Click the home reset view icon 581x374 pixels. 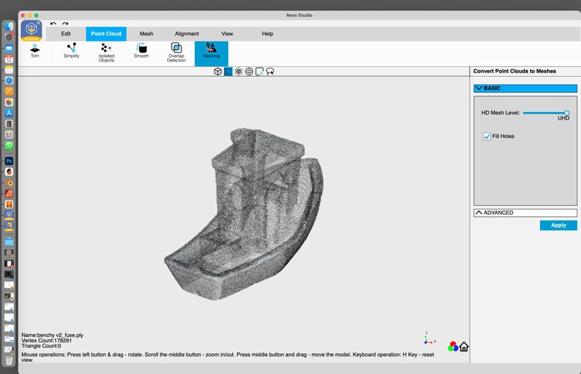click(464, 347)
